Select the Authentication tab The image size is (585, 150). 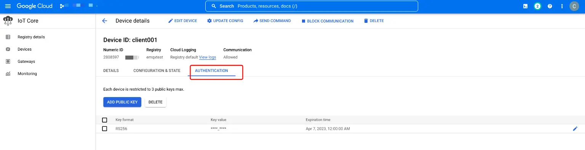point(211,70)
